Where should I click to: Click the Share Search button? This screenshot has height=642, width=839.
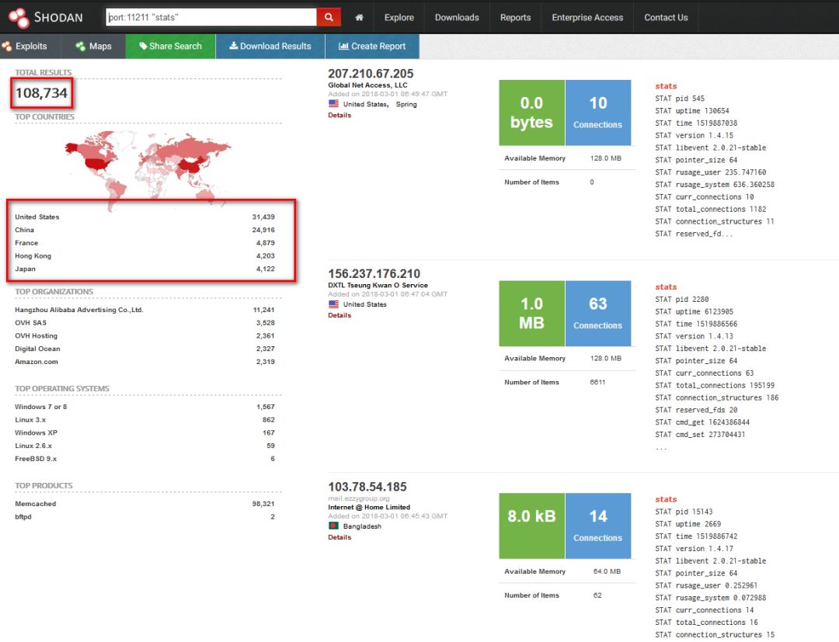[x=171, y=47]
